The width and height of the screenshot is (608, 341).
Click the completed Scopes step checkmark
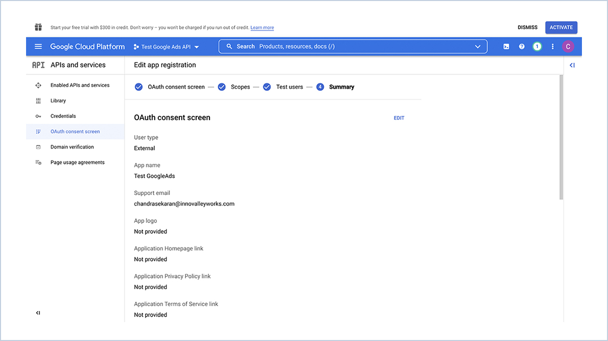[222, 87]
